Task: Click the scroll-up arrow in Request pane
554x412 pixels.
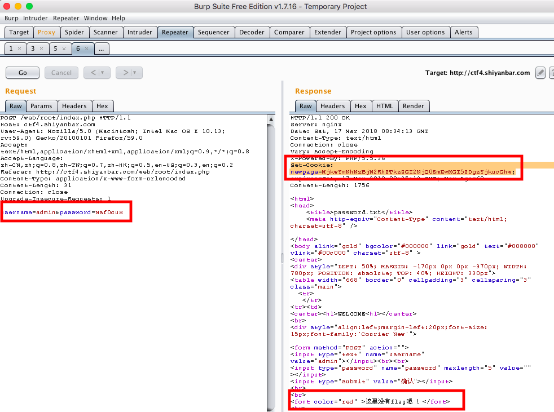Action: pos(271,119)
